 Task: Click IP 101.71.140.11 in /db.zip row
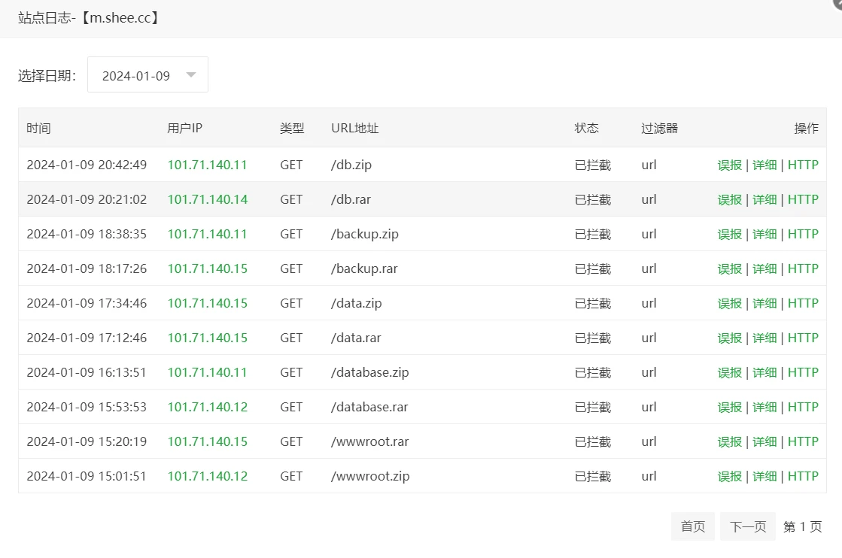(207, 165)
